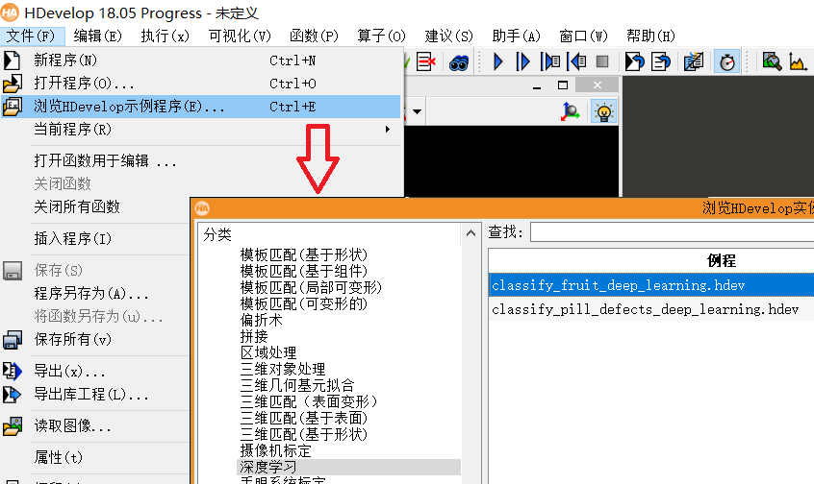
Task: Select classify_pill_defects_deep_learning.hdev example
Action: (651, 309)
